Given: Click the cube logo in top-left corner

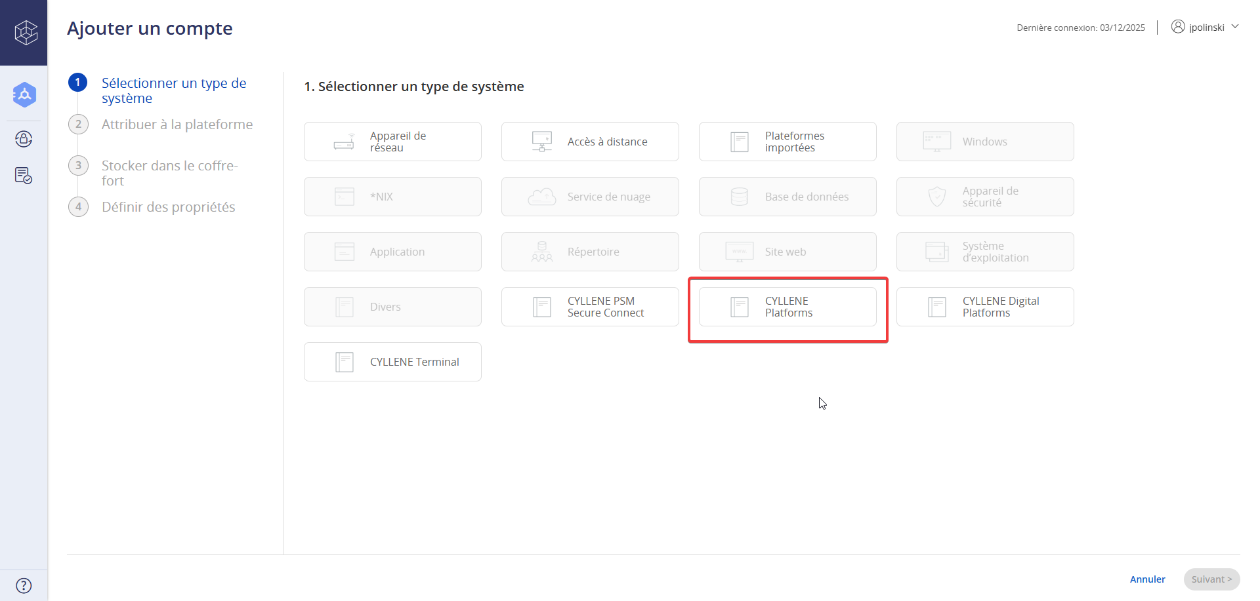Looking at the screenshot, I should point(26,32).
